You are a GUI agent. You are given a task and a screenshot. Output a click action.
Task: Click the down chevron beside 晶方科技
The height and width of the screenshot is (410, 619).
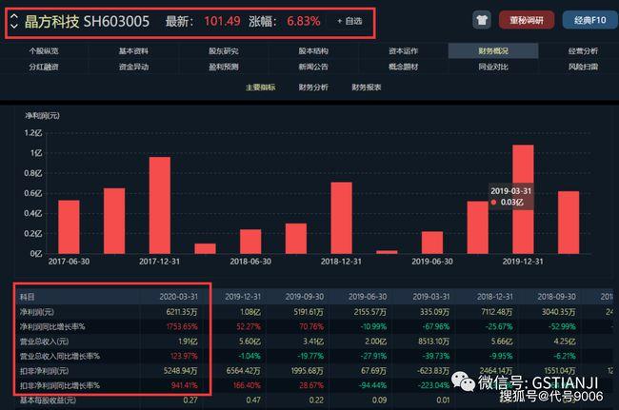click(x=14, y=26)
